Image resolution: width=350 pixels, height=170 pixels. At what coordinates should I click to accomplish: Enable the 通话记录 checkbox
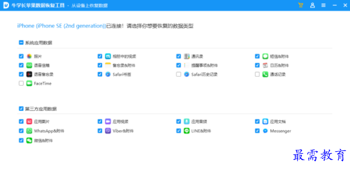[x=258, y=74]
